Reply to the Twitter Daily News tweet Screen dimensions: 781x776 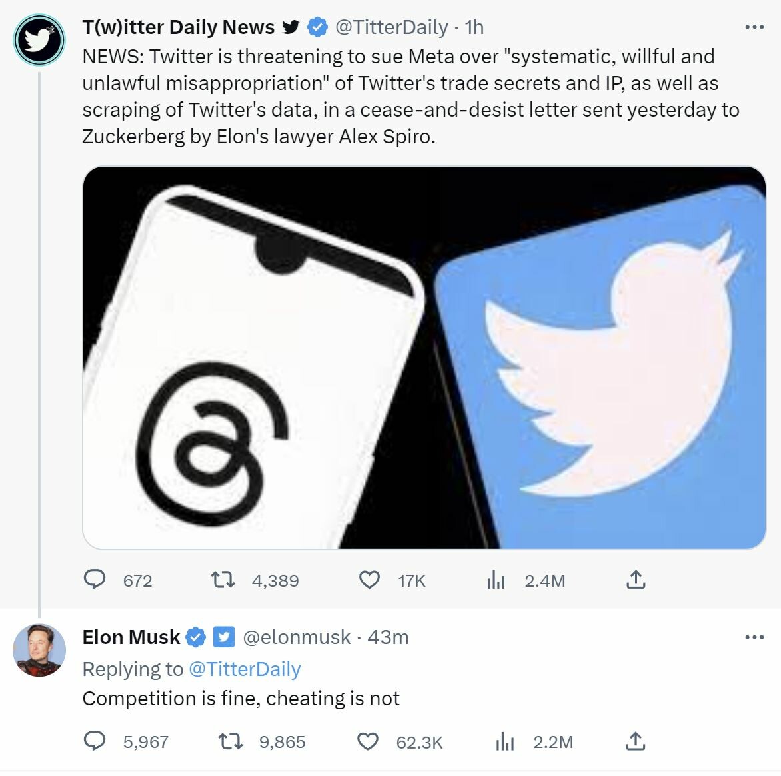pos(95,580)
